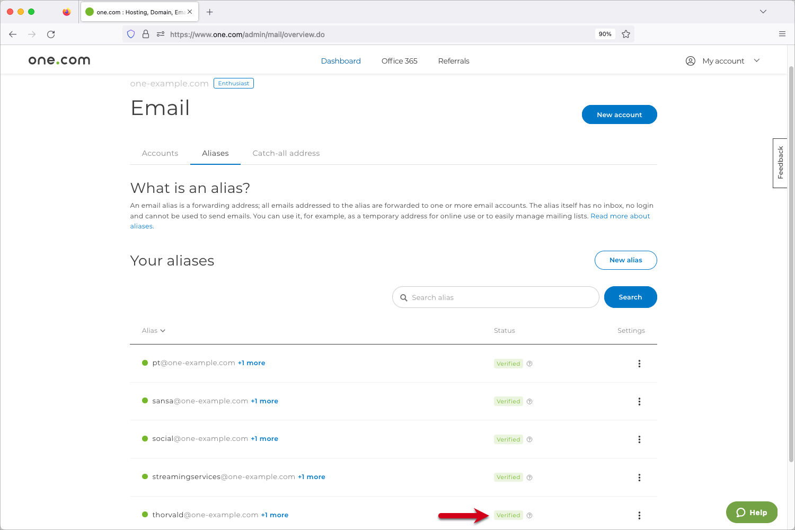
Task: Click the one.com logo
Action: [x=59, y=61]
